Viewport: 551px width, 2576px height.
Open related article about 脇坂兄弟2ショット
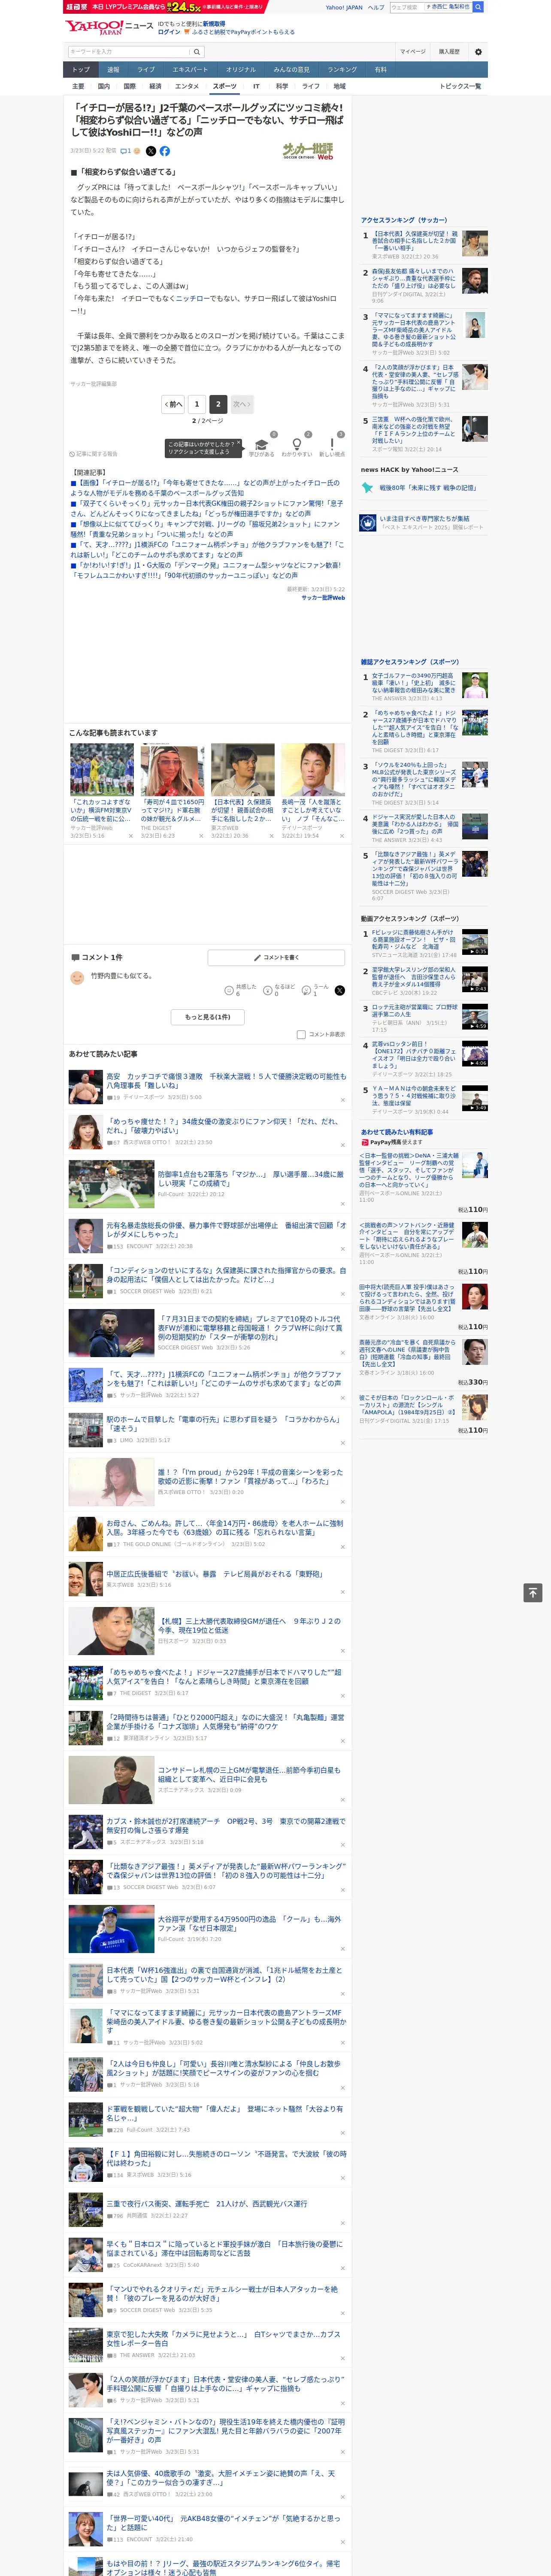pos(206,529)
